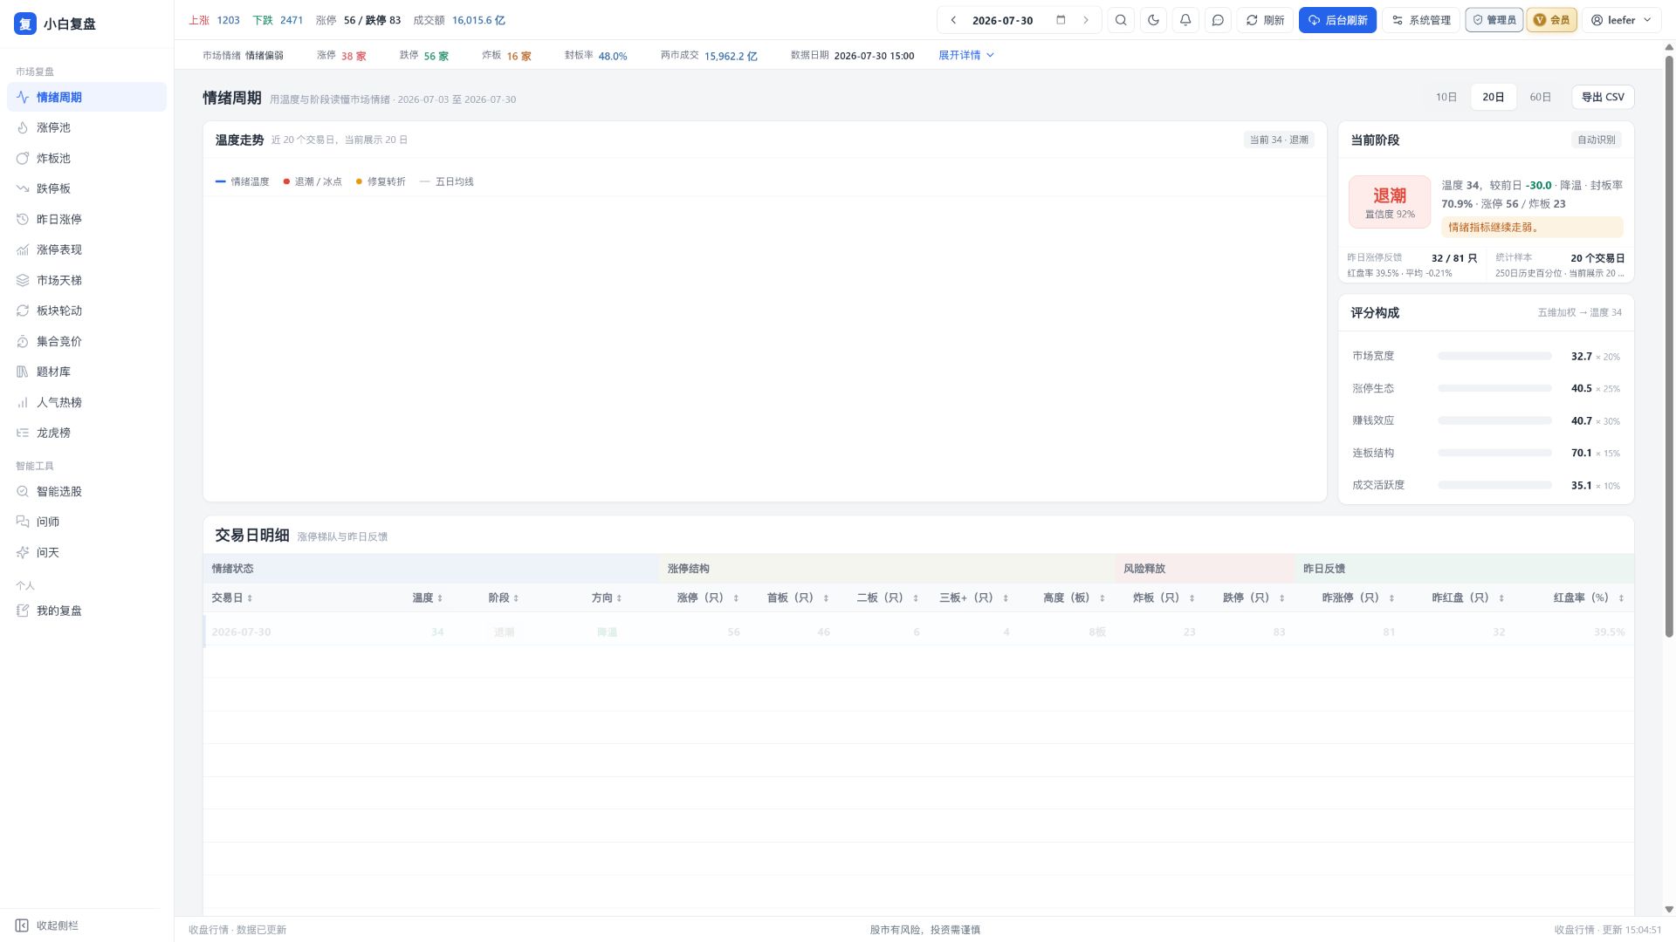
Task: Click 问师 chat icon
Action: (x=23, y=522)
